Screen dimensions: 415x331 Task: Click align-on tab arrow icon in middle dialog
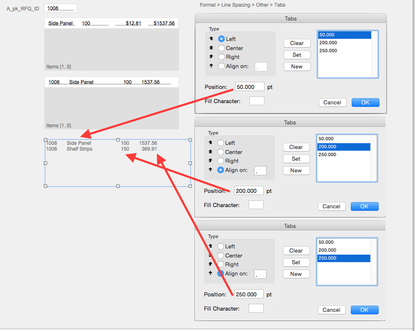(x=210, y=169)
